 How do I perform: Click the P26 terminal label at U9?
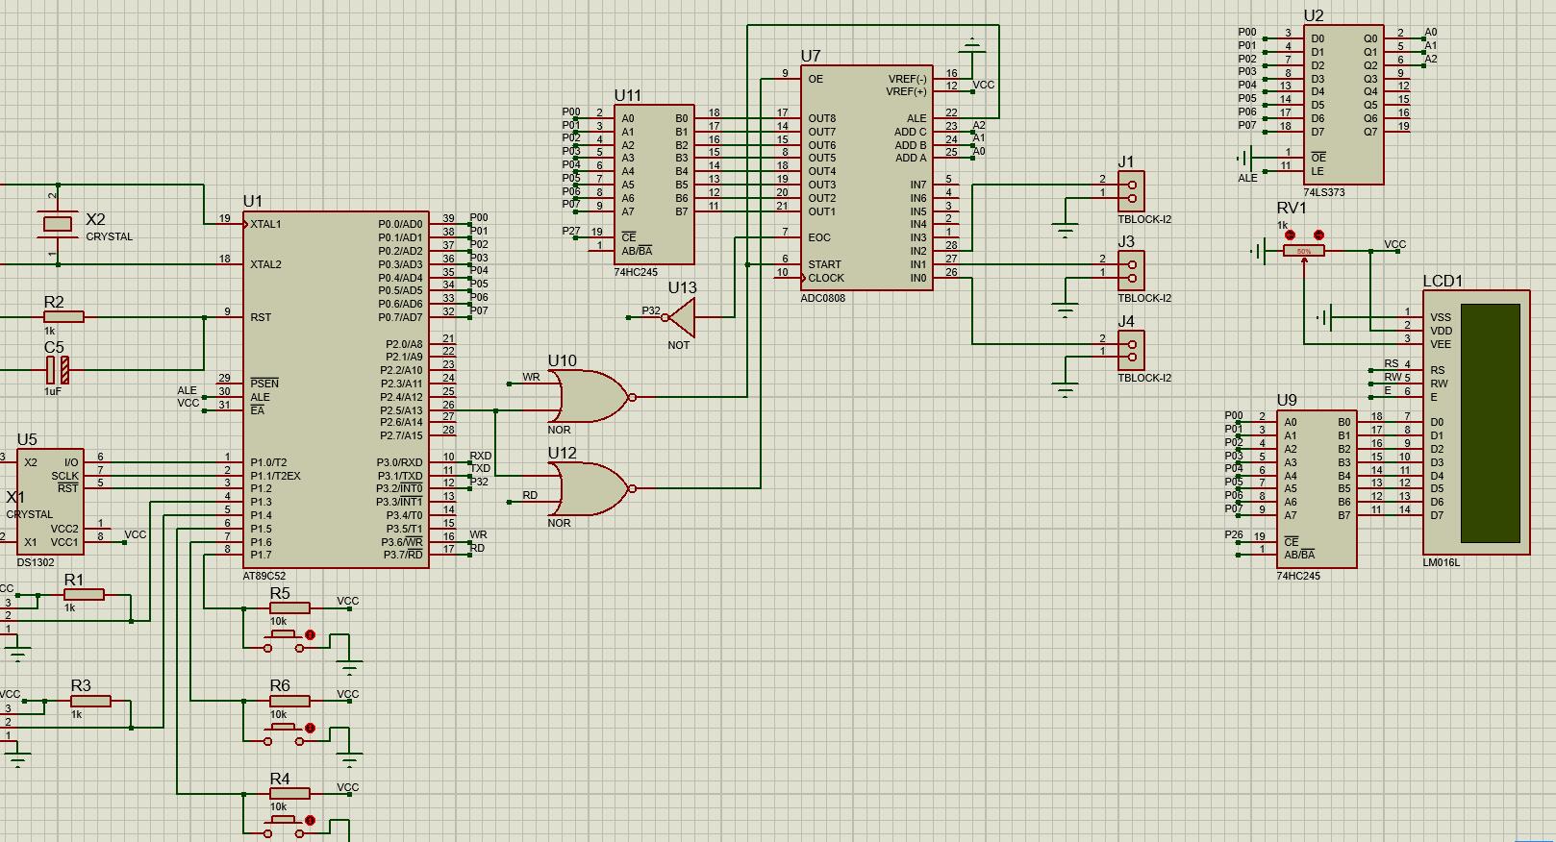coord(1234,534)
